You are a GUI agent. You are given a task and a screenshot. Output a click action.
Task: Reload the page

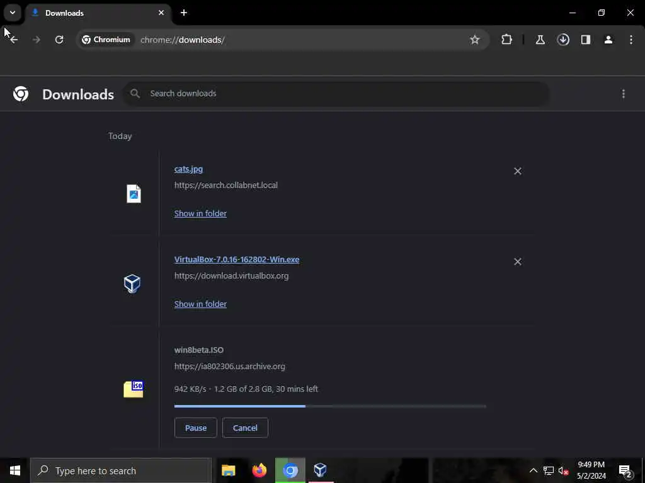(59, 40)
